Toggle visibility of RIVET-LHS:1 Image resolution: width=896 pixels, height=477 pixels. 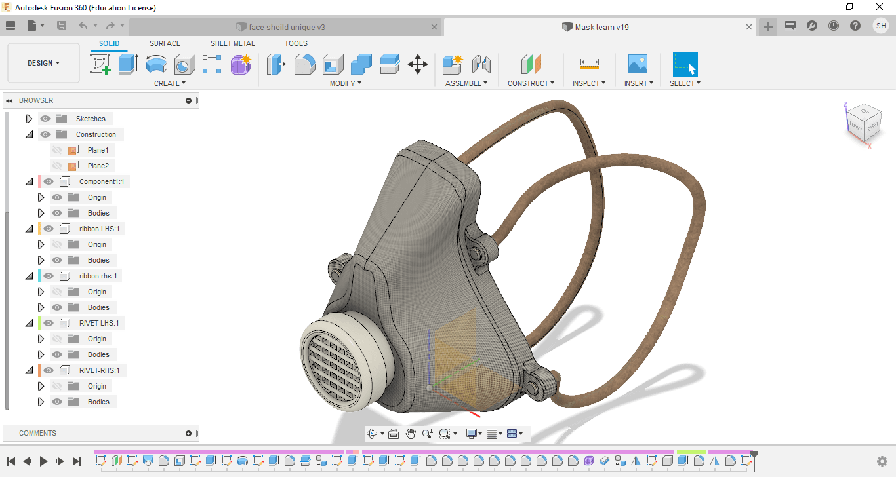[x=49, y=323]
